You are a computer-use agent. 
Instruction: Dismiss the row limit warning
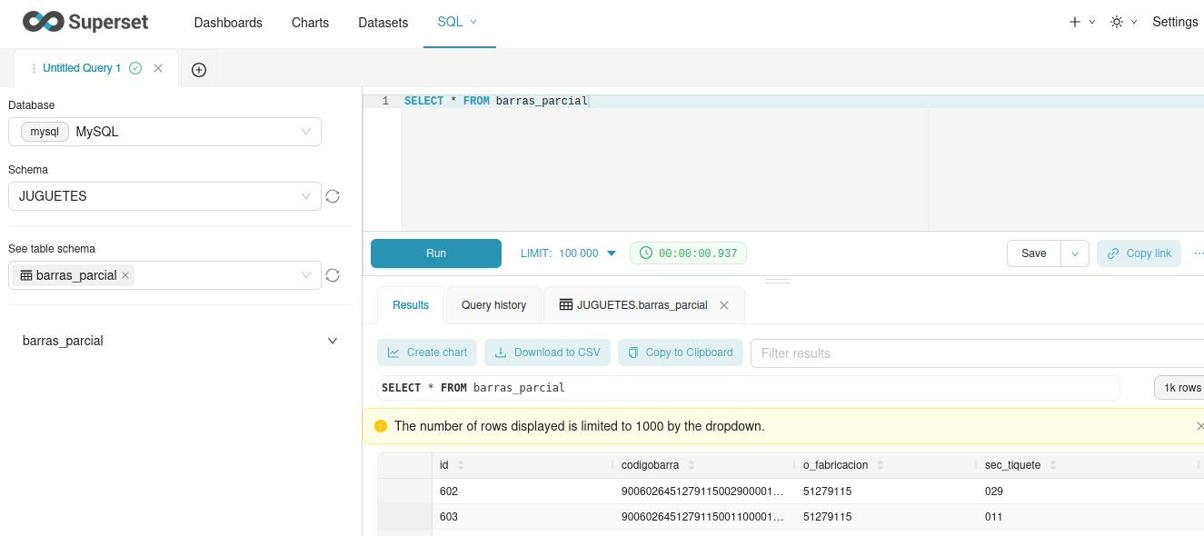coord(1199,426)
